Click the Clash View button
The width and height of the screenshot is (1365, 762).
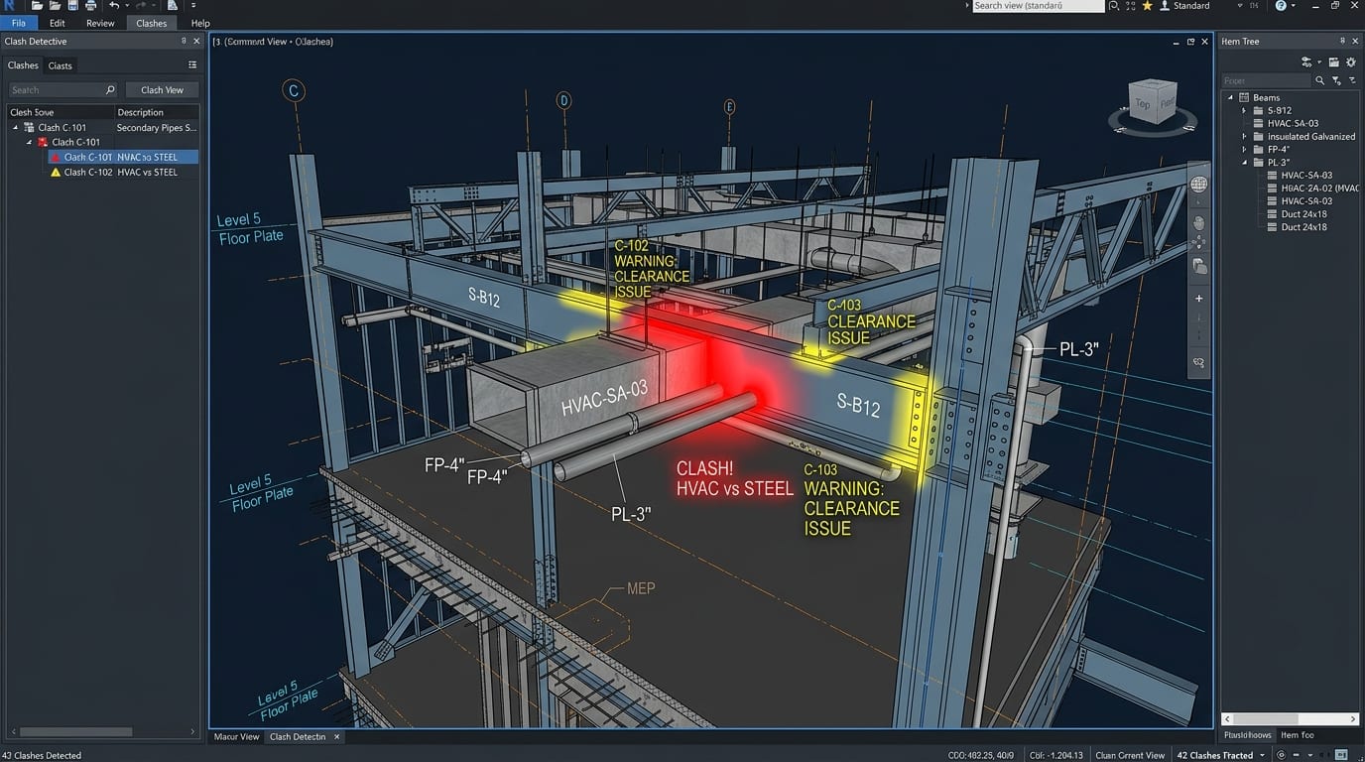[162, 90]
